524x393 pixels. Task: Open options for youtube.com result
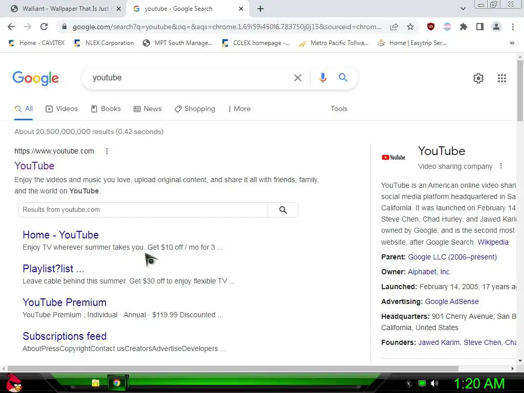click(107, 151)
